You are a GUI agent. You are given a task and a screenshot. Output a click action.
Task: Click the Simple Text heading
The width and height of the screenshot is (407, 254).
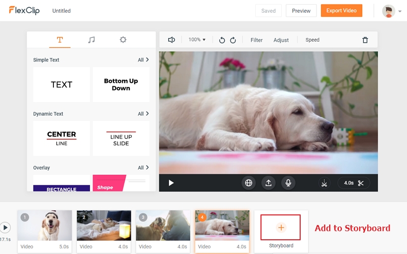point(46,60)
